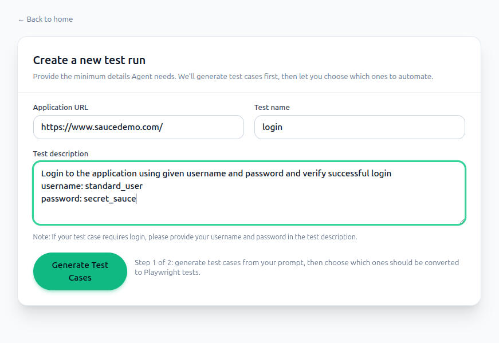Viewport: 499px width, 343px height.
Task: Click the Test name label
Action: point(272,107)
